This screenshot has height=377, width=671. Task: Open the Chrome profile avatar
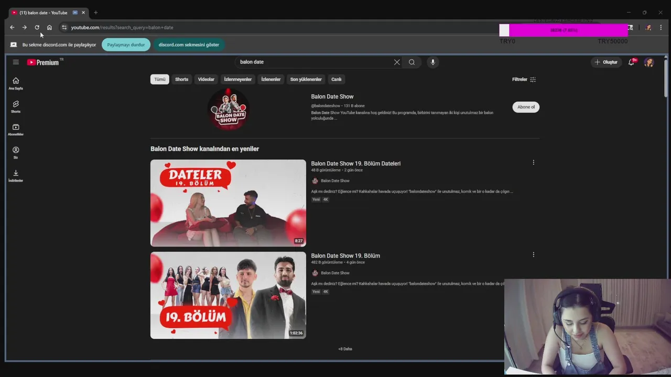[648, 27]
